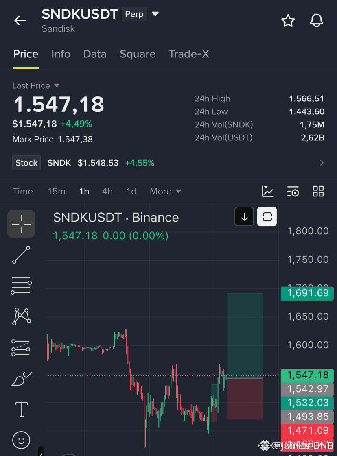337x456 pixels.
Task: Tap the Sandisk subtitle
Action: pos(58,29)
